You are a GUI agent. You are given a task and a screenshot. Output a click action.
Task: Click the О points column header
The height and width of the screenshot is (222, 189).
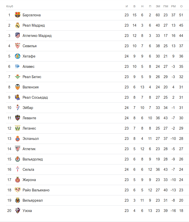pyautogui.click(x=181, y=6)
